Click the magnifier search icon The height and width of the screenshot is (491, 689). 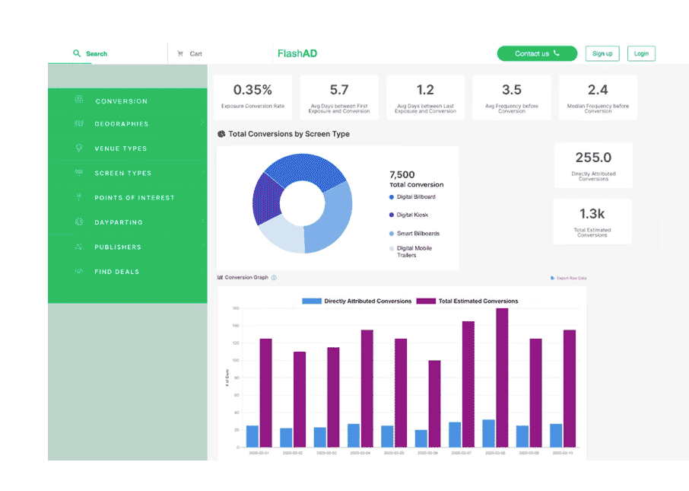[x=77, y=53]
